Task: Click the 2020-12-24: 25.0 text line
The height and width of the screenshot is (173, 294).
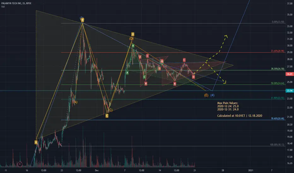Action: [228, 106]
